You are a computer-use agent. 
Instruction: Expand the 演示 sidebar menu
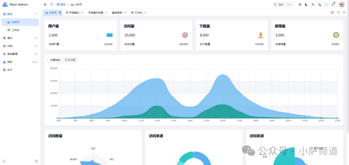pyautogui.click(x=20, y=38)
